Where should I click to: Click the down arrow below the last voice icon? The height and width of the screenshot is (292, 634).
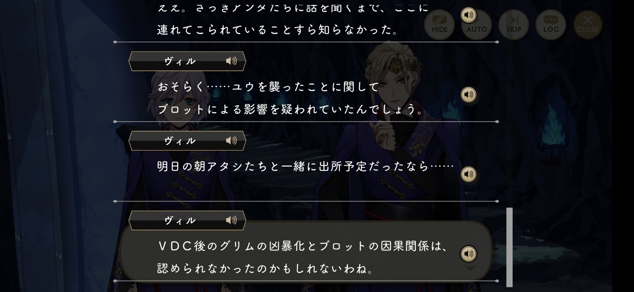coord(470,268)
